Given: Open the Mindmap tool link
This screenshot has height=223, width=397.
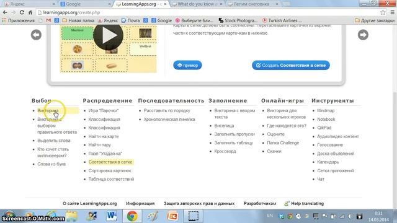Looking at the screenshot, I should pos(326,110).
